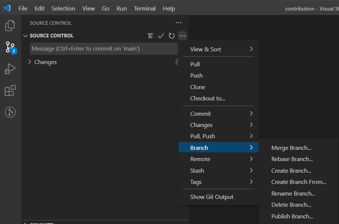Open the Selection menu
The image size is (339, 224).
tap(63, 8)
